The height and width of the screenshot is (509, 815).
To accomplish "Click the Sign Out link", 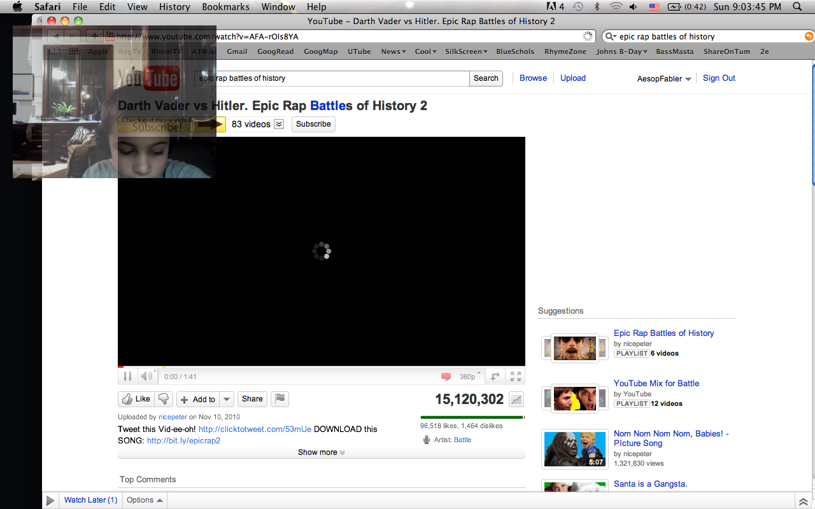I will pos(719,78).
